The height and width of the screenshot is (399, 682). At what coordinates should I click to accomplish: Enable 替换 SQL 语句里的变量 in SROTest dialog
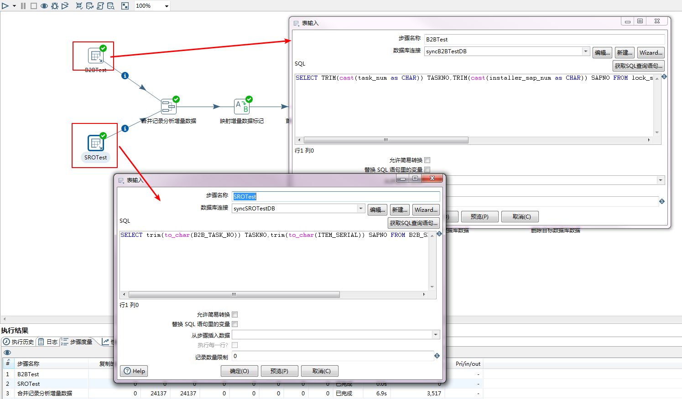(235, 324)
